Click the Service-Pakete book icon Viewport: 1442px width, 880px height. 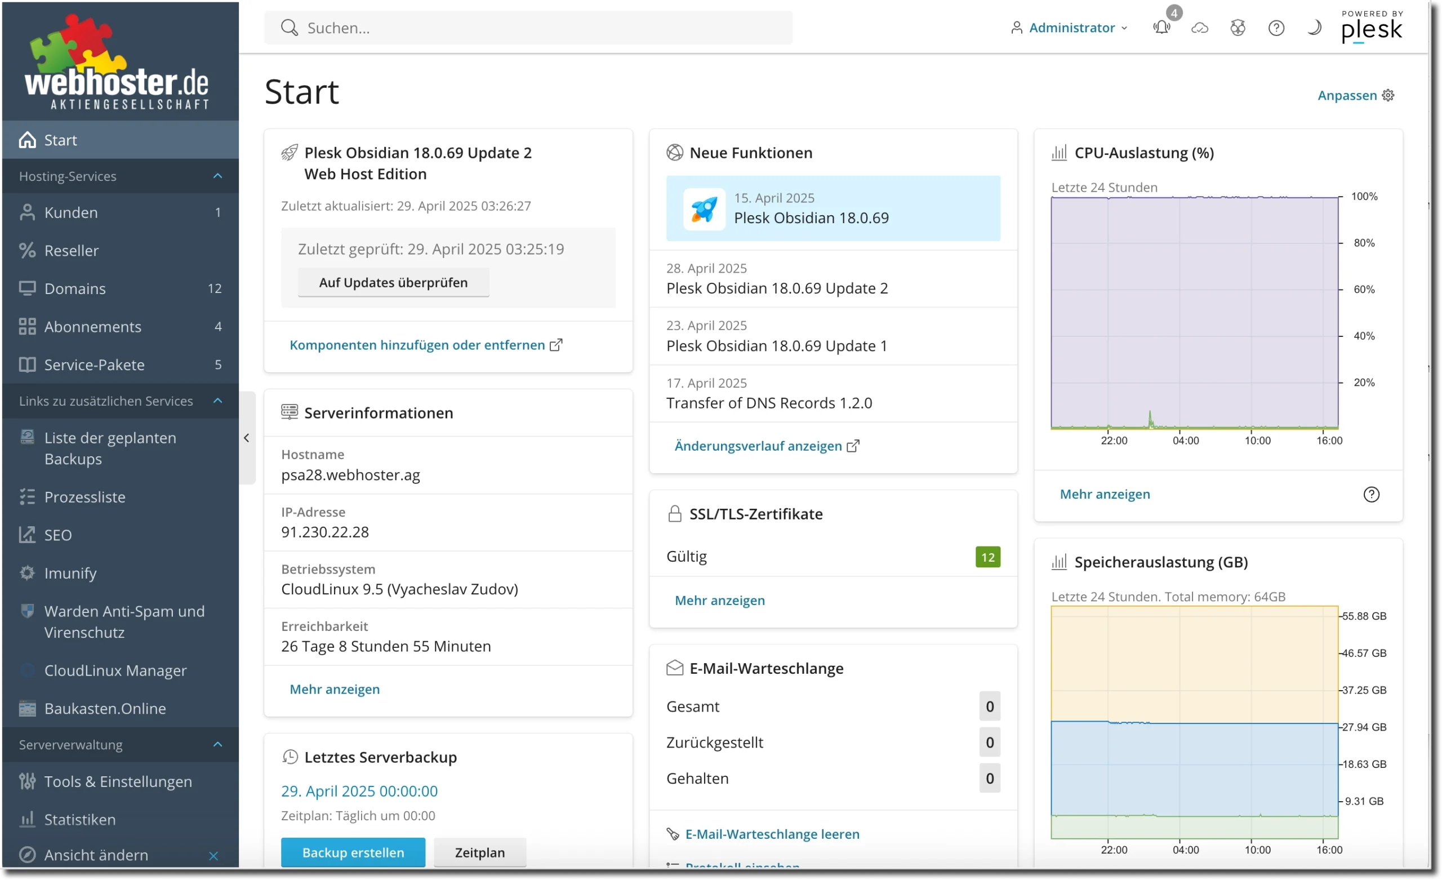click(x=27, y=364)
